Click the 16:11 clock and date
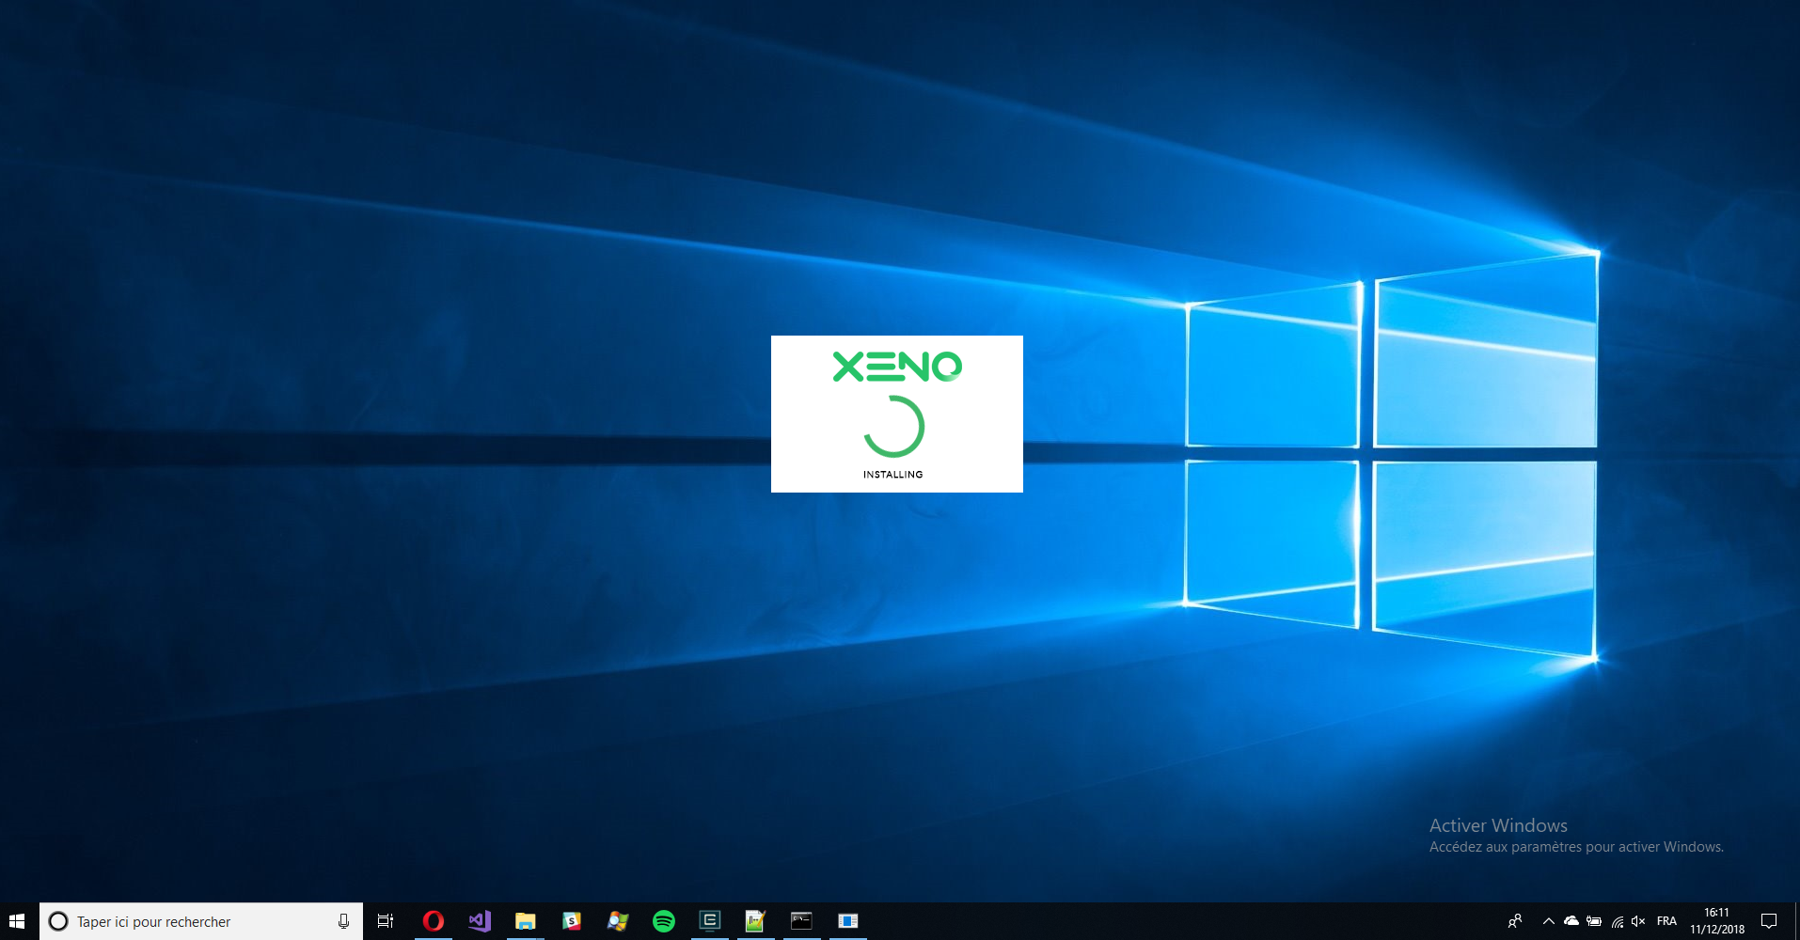Screen dimensions: 1800x940 point(1716,921)
